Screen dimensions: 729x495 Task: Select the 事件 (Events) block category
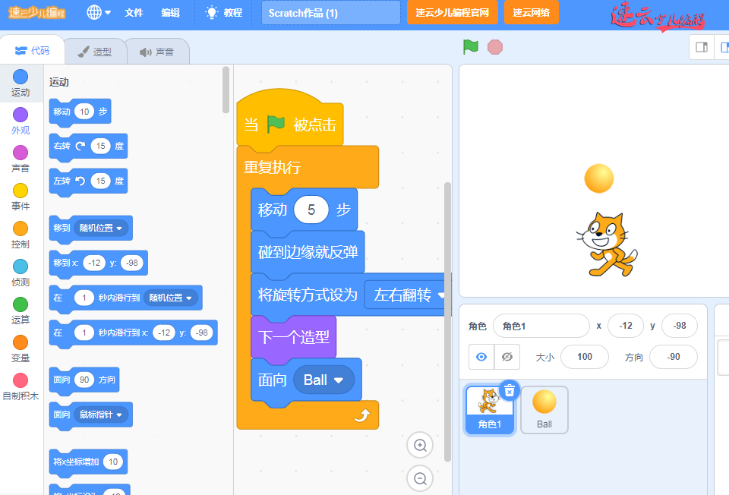(x=19, y=194)
